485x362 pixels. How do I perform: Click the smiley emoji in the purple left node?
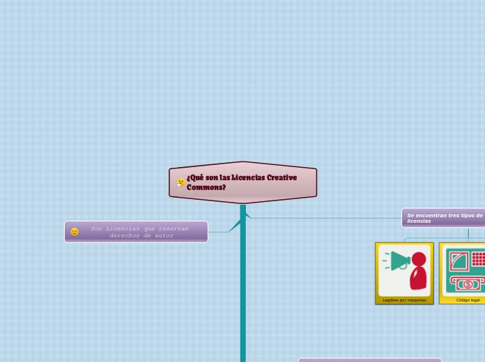pos(75,232)
